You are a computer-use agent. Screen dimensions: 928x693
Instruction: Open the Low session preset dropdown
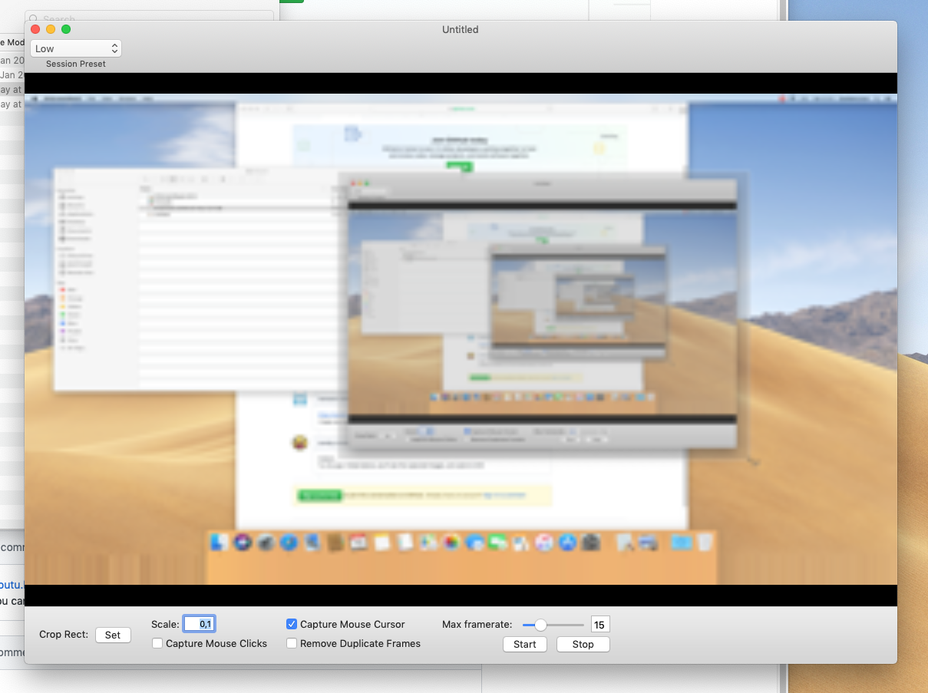[x=75, y=48]
